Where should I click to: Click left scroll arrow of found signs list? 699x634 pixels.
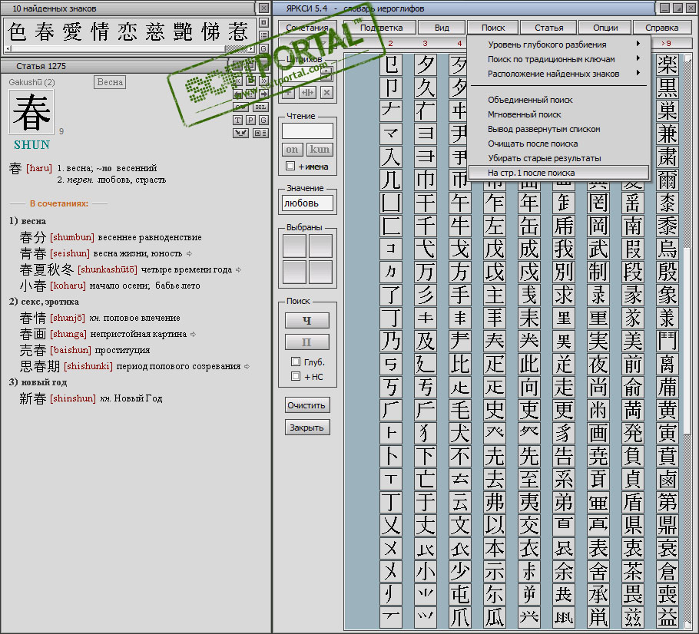coord(8,48)
